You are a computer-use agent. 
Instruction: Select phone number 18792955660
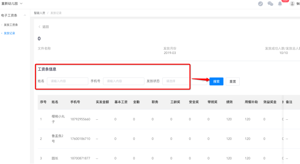click(80, 119)
